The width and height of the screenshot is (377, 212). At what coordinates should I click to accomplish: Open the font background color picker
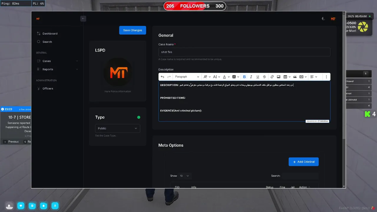pos(235,77)
